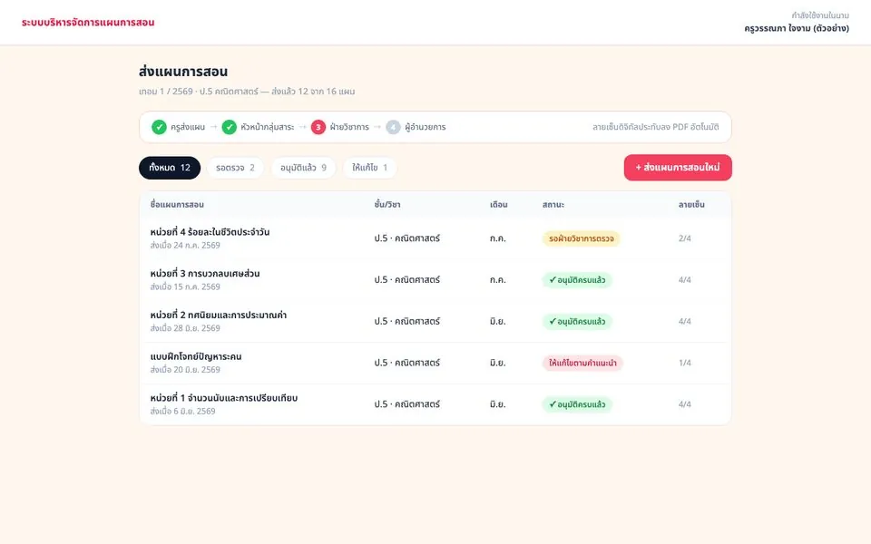This screenshot has width=871, height=544.
Task: Click the ลายเซ็นดิจิทัลประทับลง PDF อัตโนมัติ note
Action: point(655,127)
